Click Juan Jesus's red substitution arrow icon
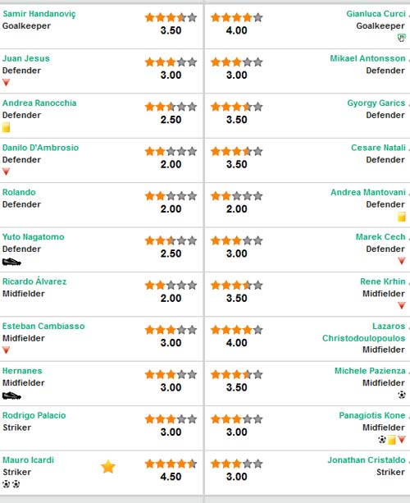The height and width of the screenshot is (503, 410). point(6,82)
